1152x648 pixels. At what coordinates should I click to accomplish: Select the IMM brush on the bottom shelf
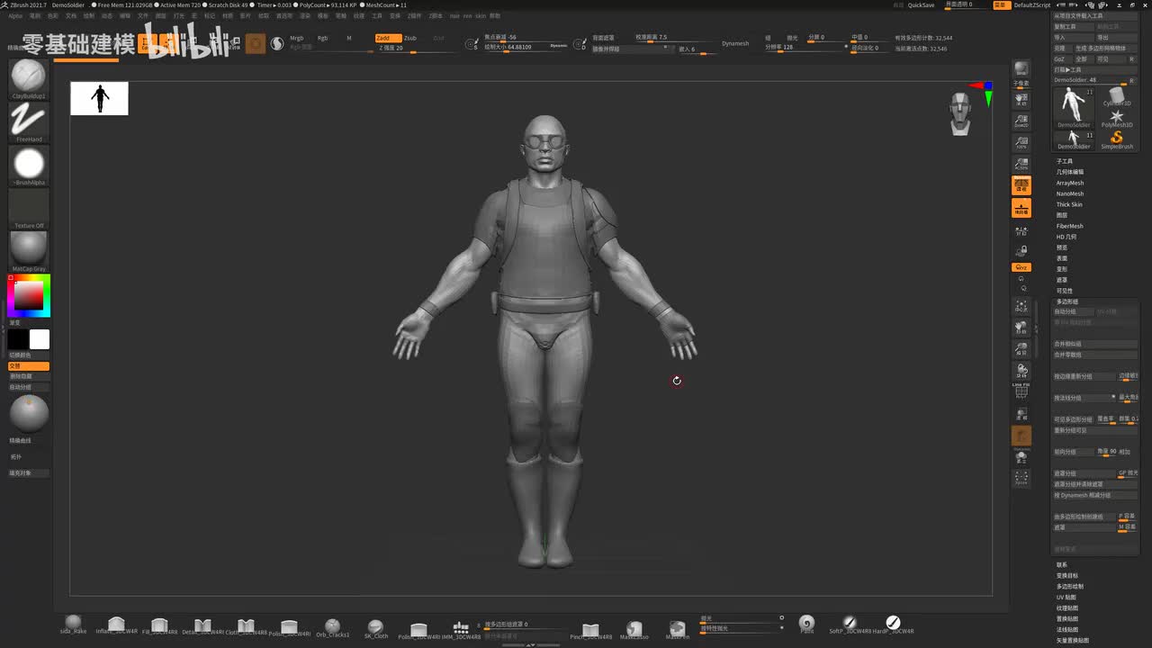click(x=461, y=629)
